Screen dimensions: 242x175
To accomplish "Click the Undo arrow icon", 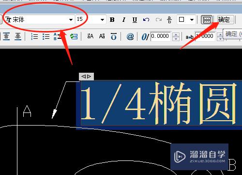I will pyautogui.click(x=146, y=20).
